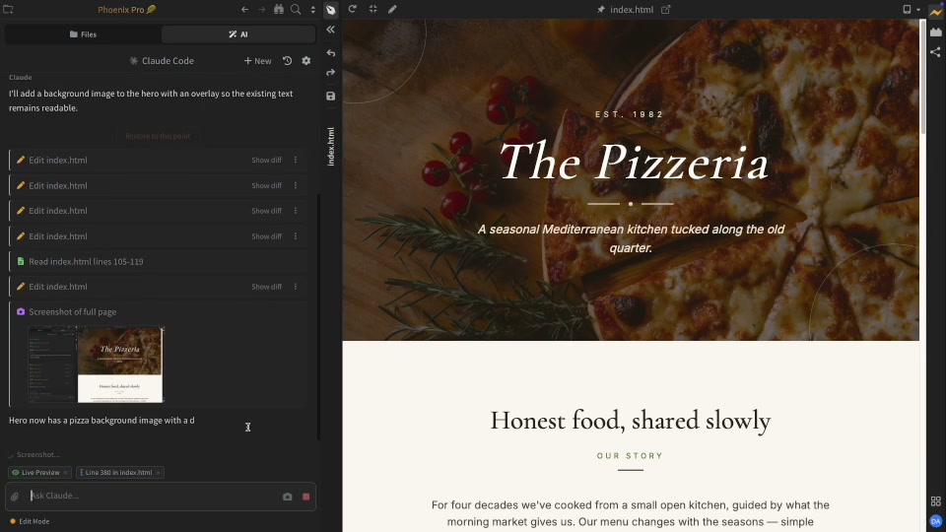
Task: Attach a file with paperclip icon
Action: (x=15, y=497)
